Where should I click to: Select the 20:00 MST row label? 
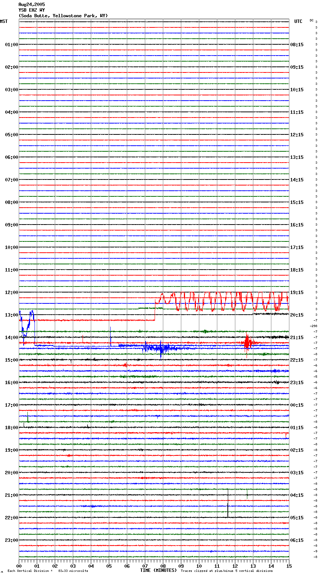coord(12,473)
